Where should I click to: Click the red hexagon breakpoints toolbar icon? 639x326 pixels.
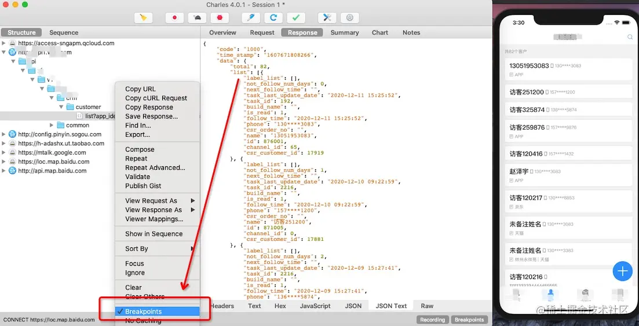[220, 17]
